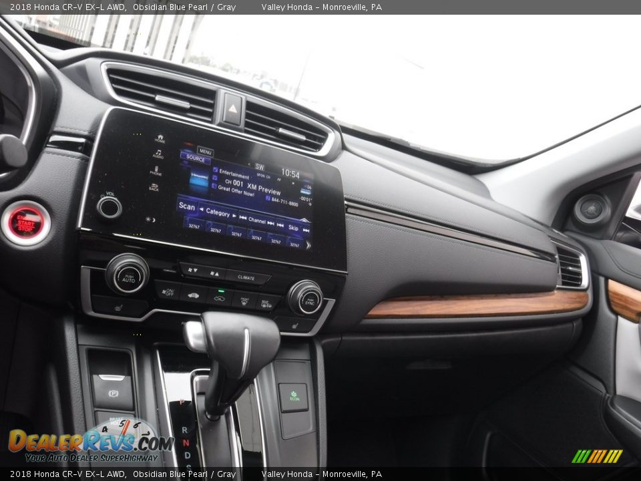Screen dimensions: 641x481
Task: Open the SOURCE selector on the touchscreen
Action: pyautogui.click(x=195, y=159)
